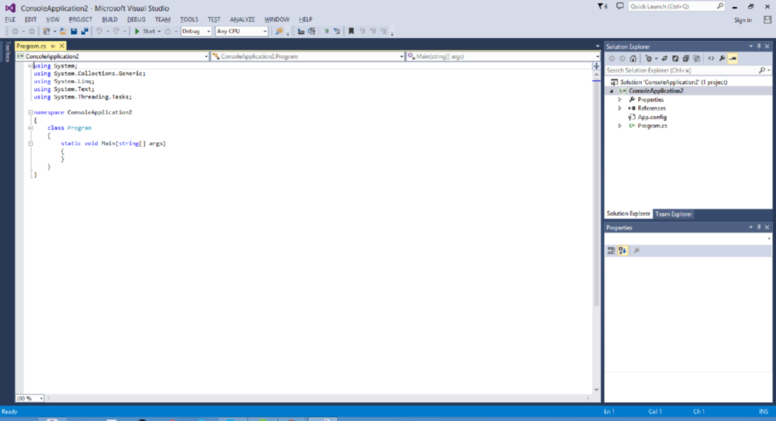Expand the Properties node in Solution Explorer
This screenshot has width=776, height=421.
620,99
